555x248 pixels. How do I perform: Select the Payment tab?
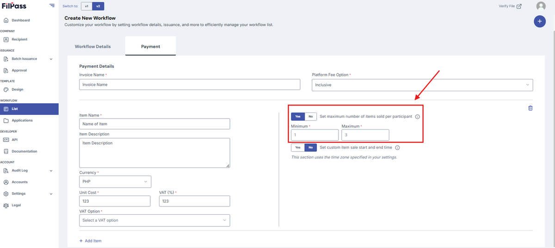pyautogui.click(x=150, y=47)
